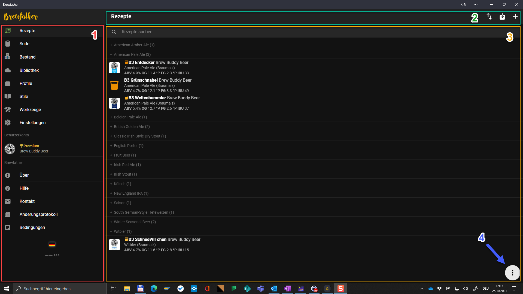Expand the New England IPA group

(x=131, y=193)
